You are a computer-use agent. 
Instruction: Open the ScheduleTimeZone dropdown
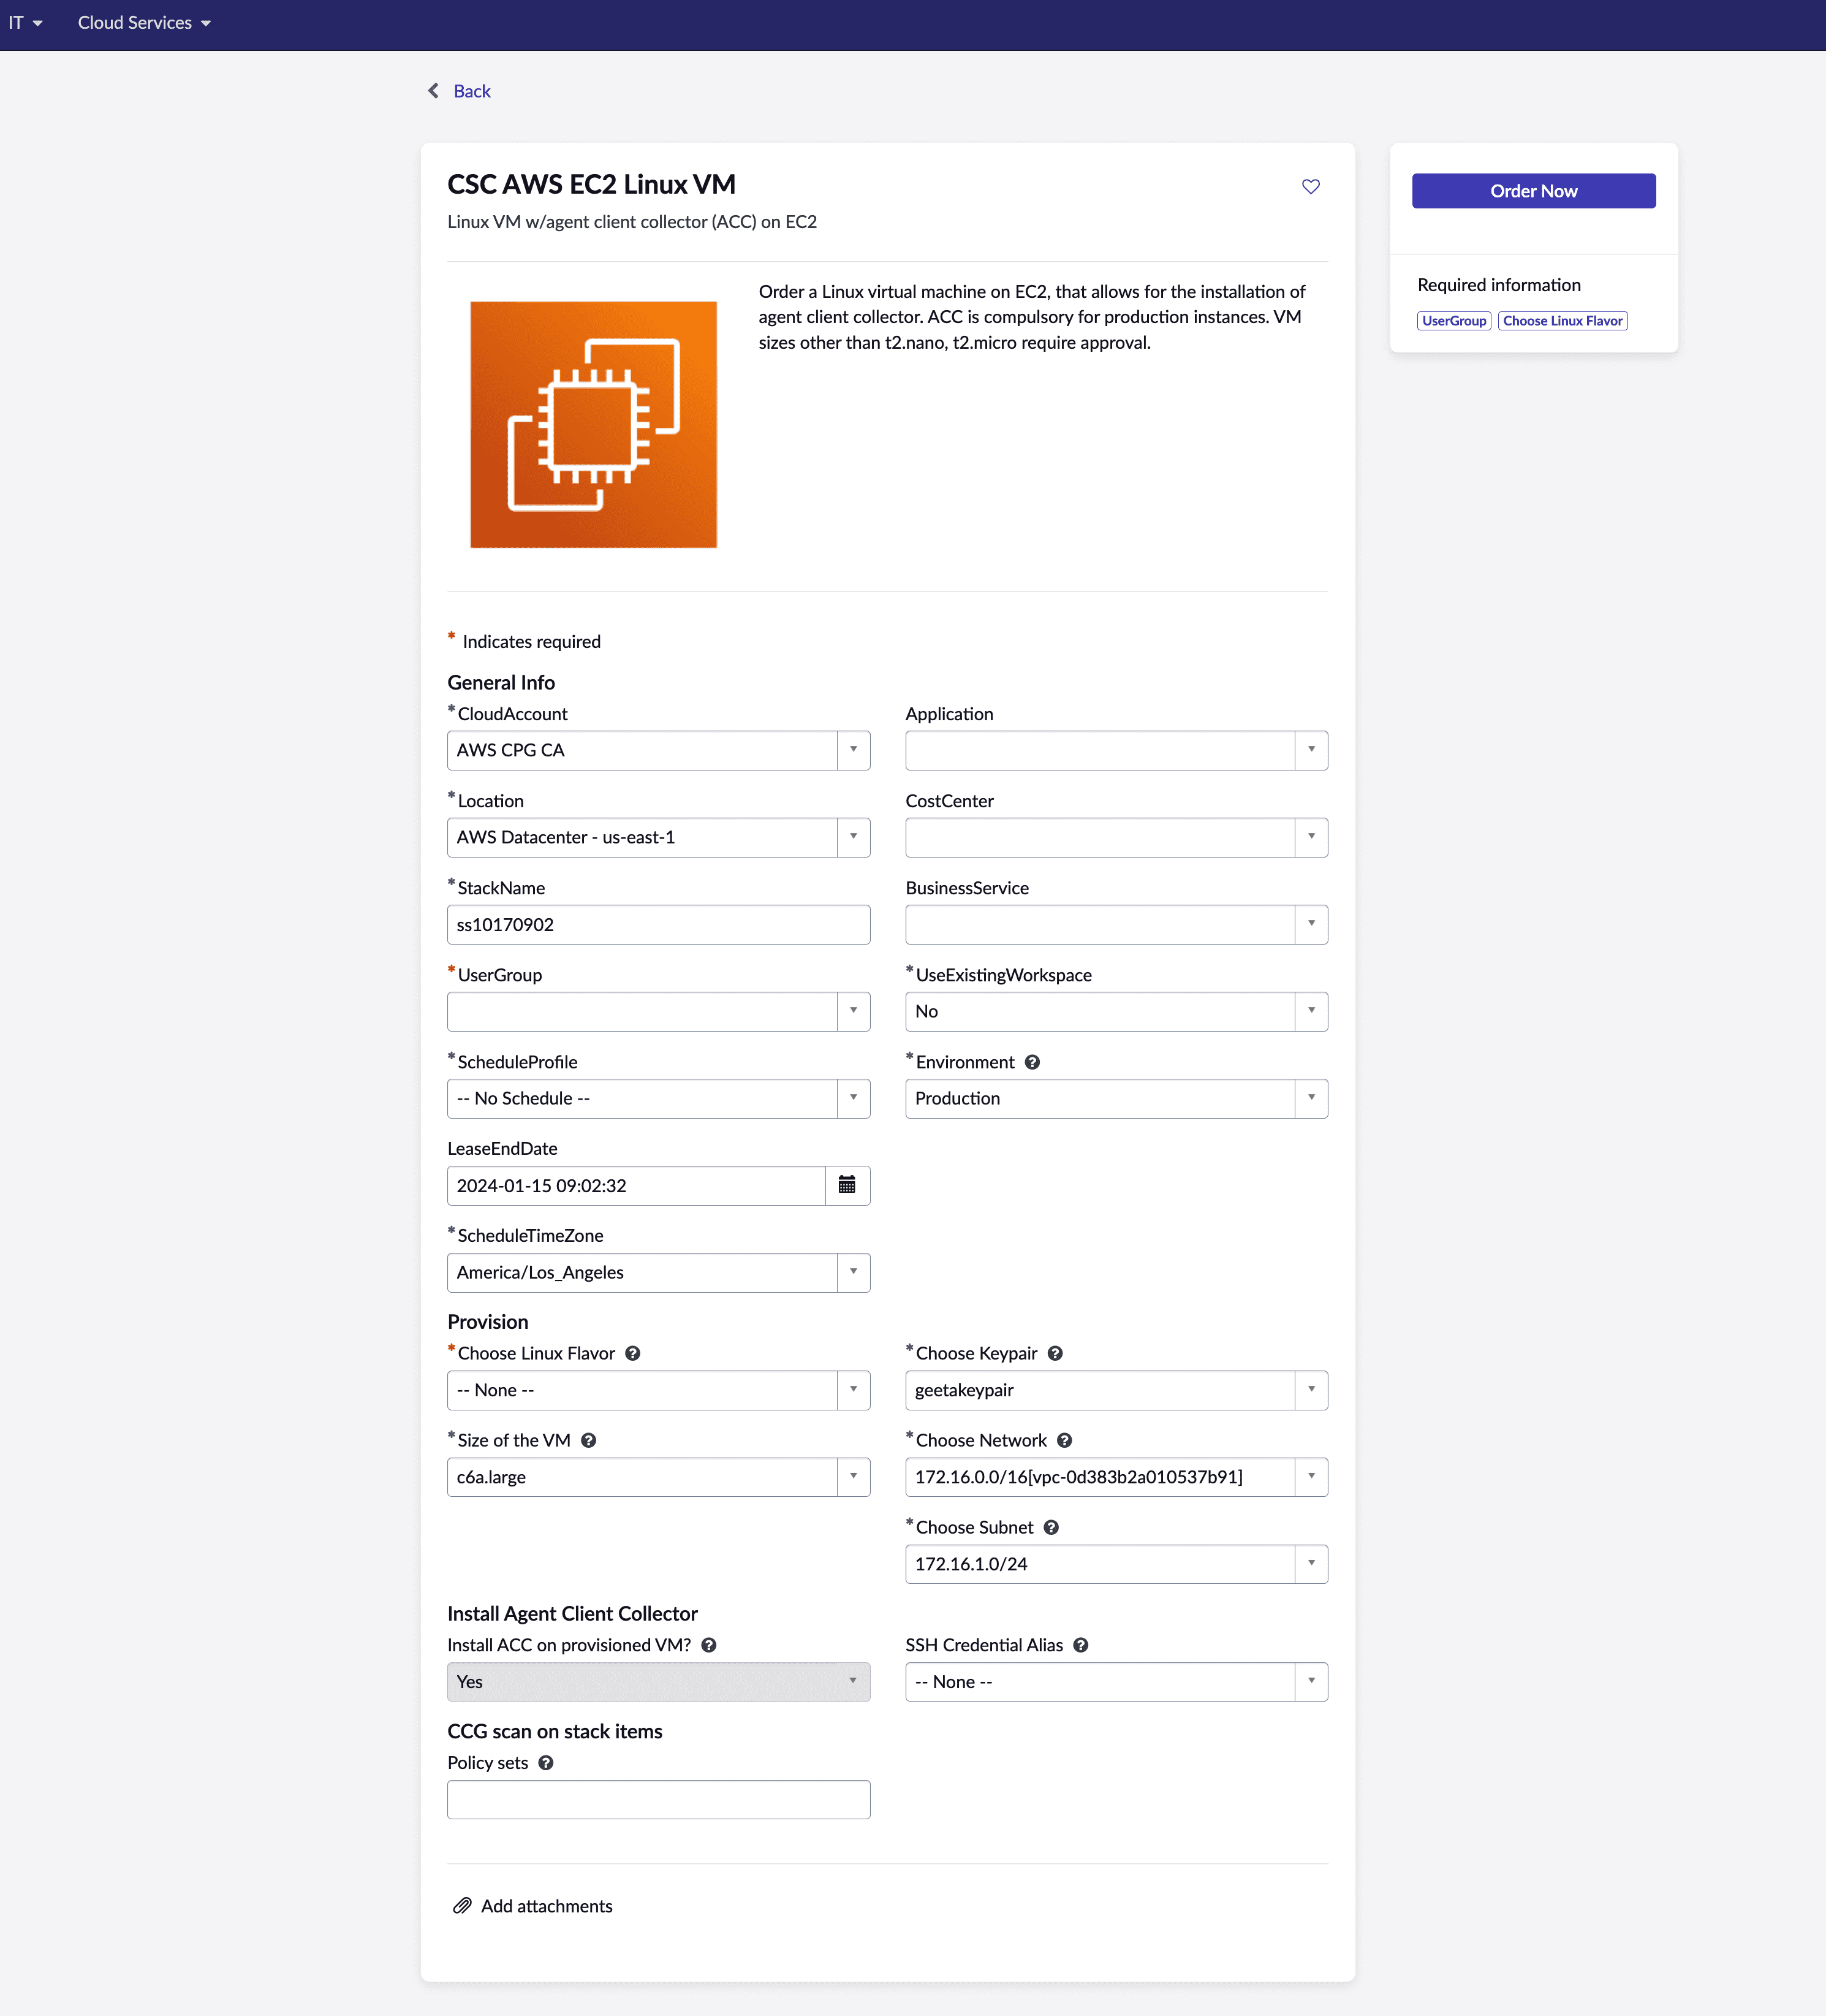point(657,1272)
